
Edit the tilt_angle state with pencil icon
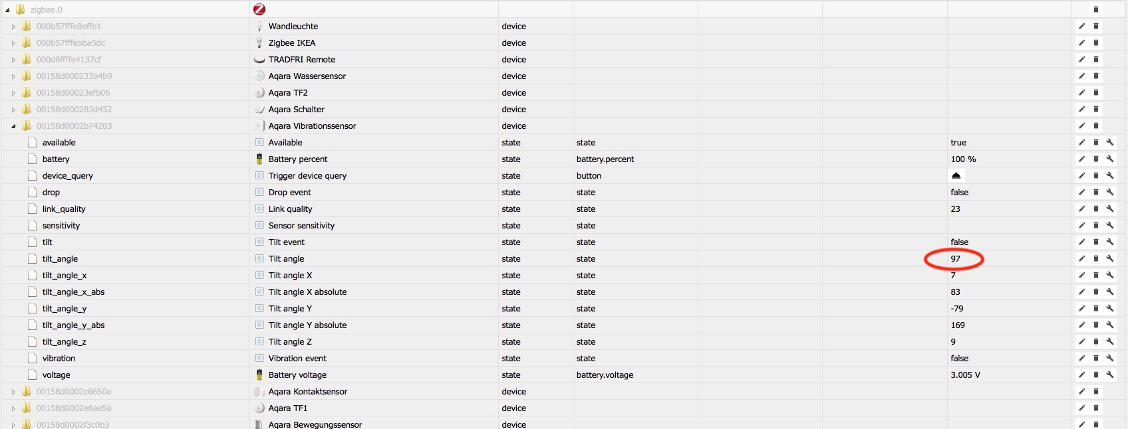click(1081, 259)
